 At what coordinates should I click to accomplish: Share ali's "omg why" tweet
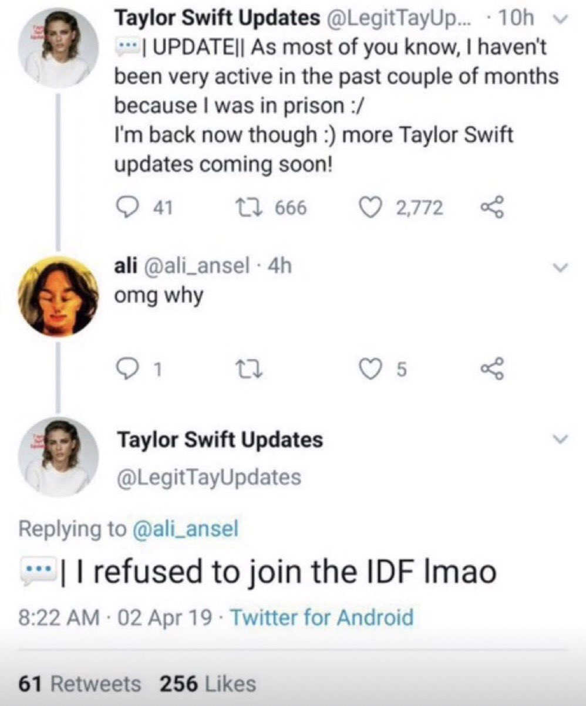point(491,369)
